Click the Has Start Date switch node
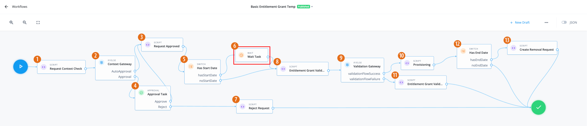 (207, 68)
